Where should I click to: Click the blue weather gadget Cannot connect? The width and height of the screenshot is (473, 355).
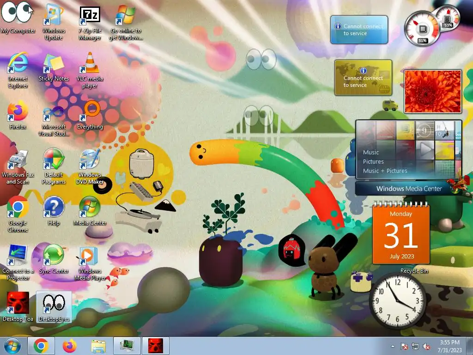click(359, 30)
